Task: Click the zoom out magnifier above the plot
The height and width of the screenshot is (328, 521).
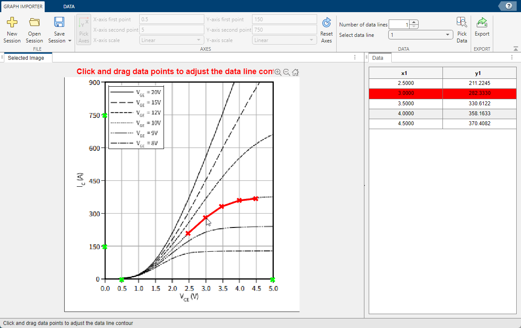Action: [x=286, y=72]
